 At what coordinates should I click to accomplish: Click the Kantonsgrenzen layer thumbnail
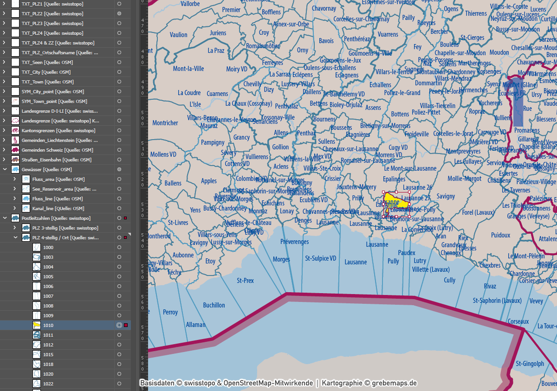(x=15, y=130)
